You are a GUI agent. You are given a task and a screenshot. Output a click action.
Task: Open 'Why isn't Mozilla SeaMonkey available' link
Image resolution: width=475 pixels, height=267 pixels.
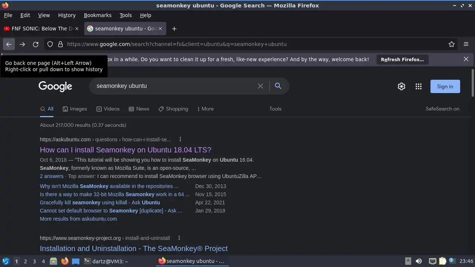(x=109, y=186)
